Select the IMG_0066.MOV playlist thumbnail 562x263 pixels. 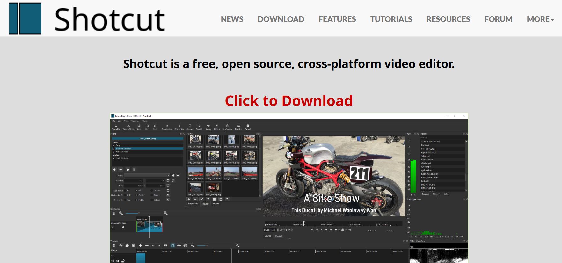coord(195,173)
